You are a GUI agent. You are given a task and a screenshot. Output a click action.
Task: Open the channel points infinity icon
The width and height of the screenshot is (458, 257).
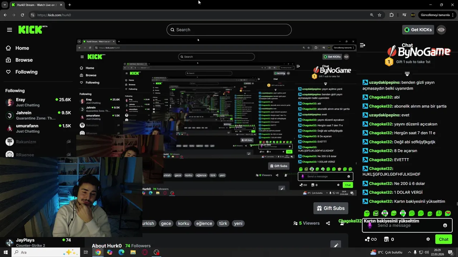tap(371, 239)
